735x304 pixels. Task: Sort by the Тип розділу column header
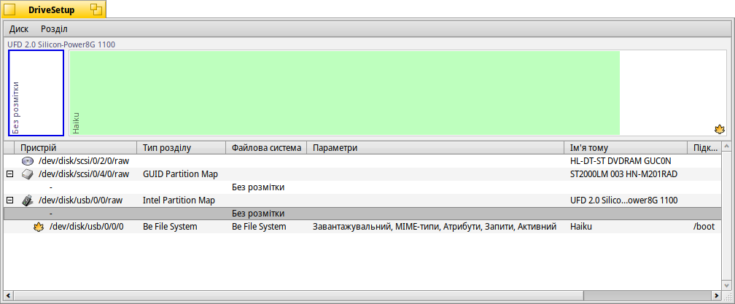point(181,148)
